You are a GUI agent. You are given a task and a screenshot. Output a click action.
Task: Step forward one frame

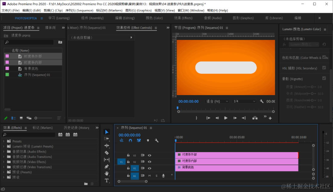pyautogui.click(x=235, y=118)
